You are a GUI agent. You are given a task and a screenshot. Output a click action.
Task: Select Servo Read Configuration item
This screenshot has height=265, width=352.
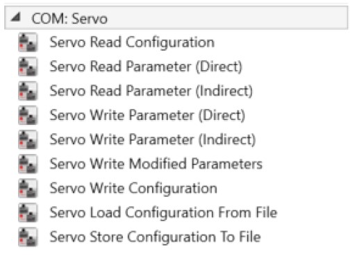pyautogui.click(x=132, y=43)
